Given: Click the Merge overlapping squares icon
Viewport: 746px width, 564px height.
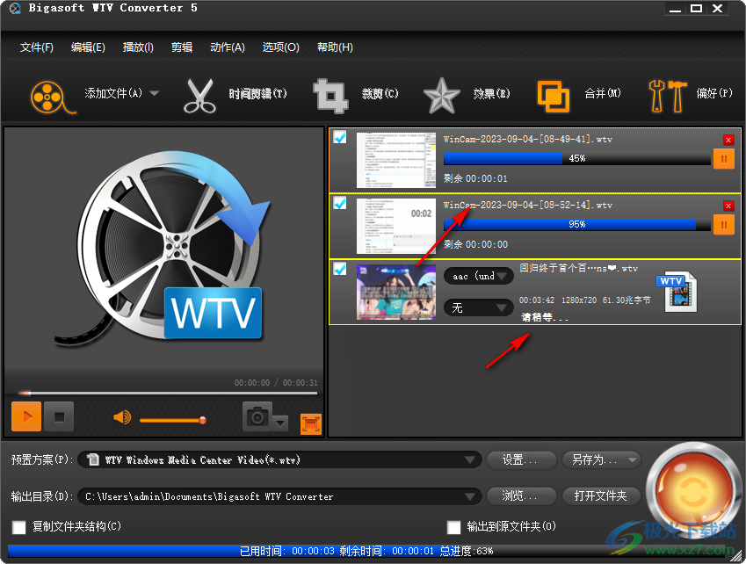Looking at the screenshot, I should pos(554,97).
